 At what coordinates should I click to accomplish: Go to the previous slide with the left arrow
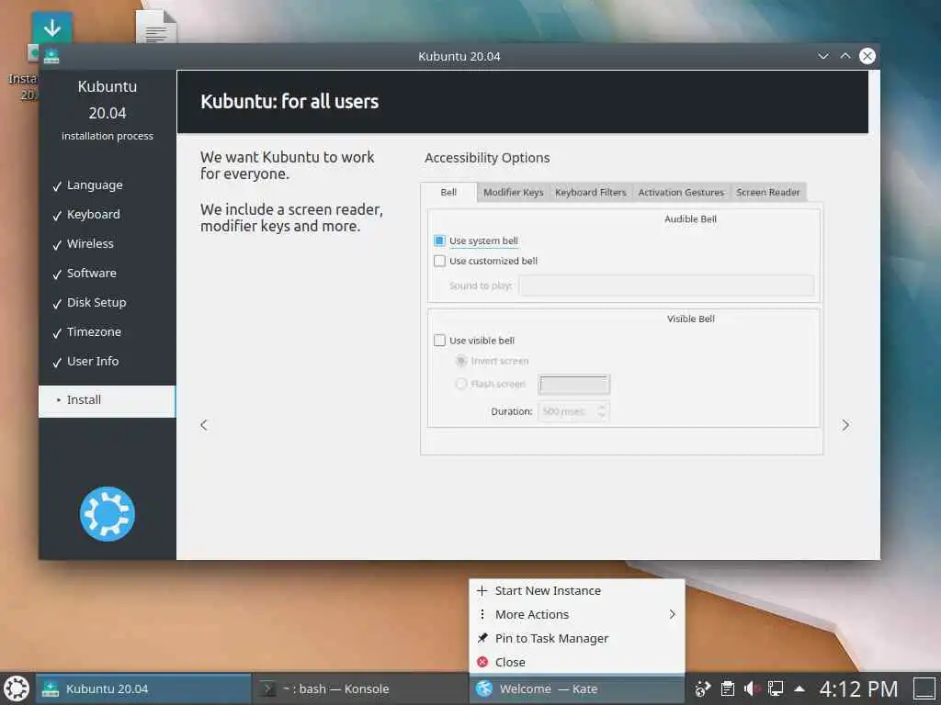pos(204,425)
